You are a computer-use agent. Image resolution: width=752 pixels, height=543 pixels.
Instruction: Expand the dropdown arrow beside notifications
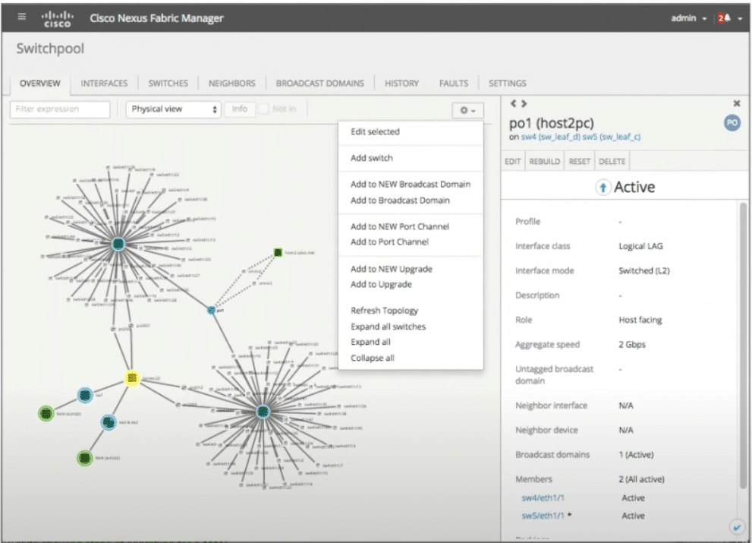coord(740,19)
